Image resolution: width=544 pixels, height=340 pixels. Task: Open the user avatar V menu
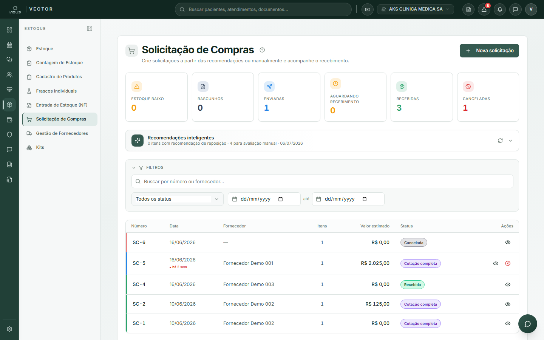pyautogui.click(x=531, y=9)
